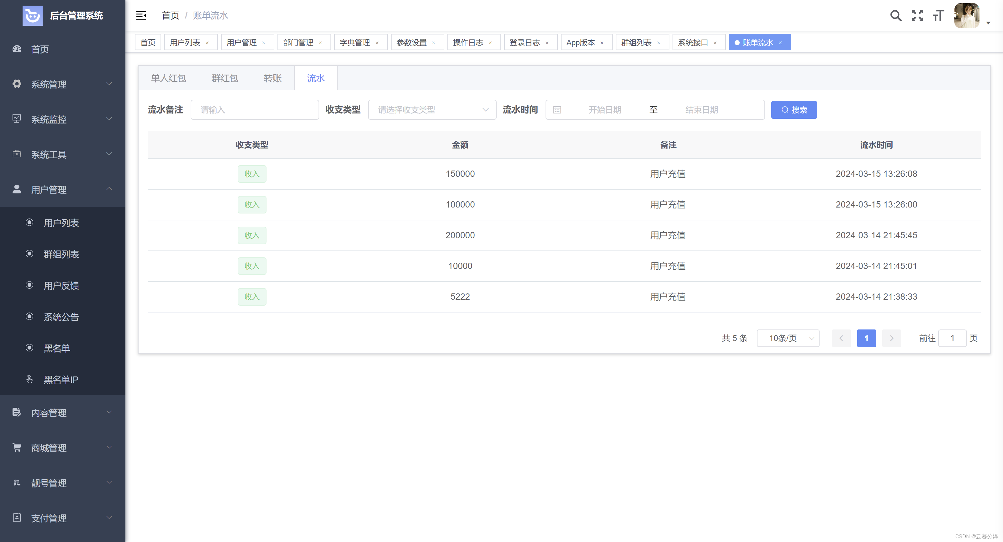1003x542 pixels.
Task: Click the sidebar collapse hamburger icon
Action: point(141,16)
